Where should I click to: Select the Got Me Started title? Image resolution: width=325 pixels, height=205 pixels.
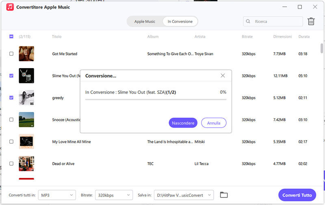point(65,54)
